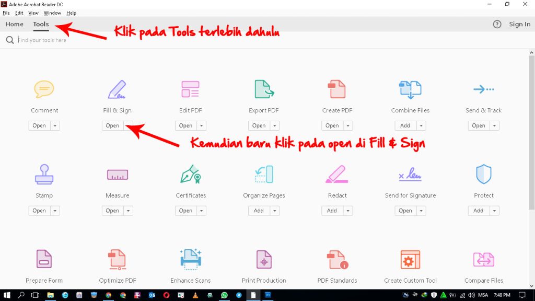
Task: Expand the Measure dropdown arrow
Action: coord(129,211)
